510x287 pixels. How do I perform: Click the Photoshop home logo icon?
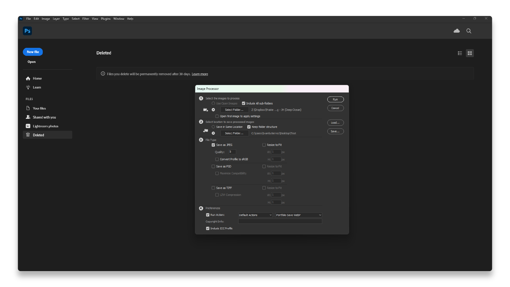tap(27, 31)
